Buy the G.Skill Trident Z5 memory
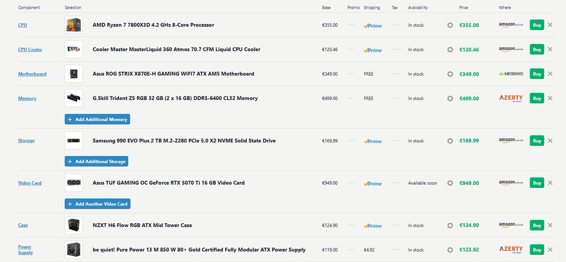Screen dimensions: 566x262 tap(537, 98)
